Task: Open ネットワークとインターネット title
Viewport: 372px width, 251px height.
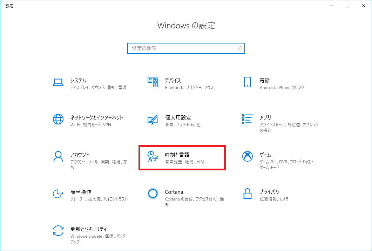Action: pyautogui.click(x=96, y=118)
